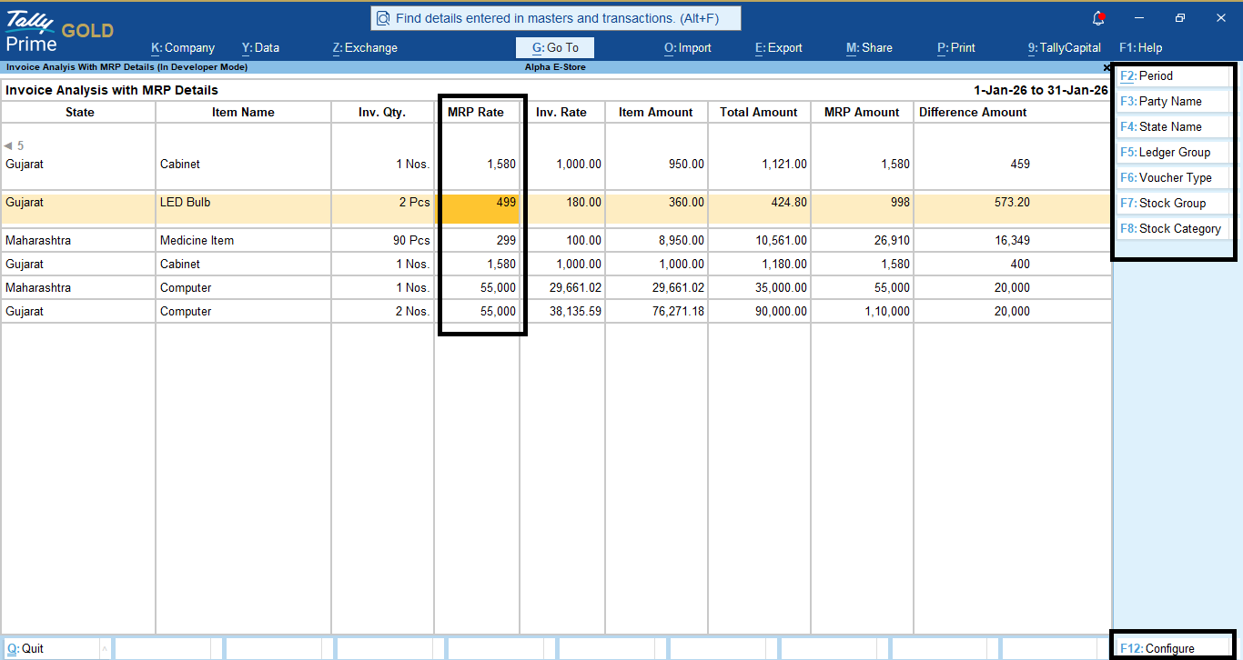Viewport: 1243px width, 660px height.
Task: Expand the collapsed arrow marked 5
Action: [x=14, y=145]
